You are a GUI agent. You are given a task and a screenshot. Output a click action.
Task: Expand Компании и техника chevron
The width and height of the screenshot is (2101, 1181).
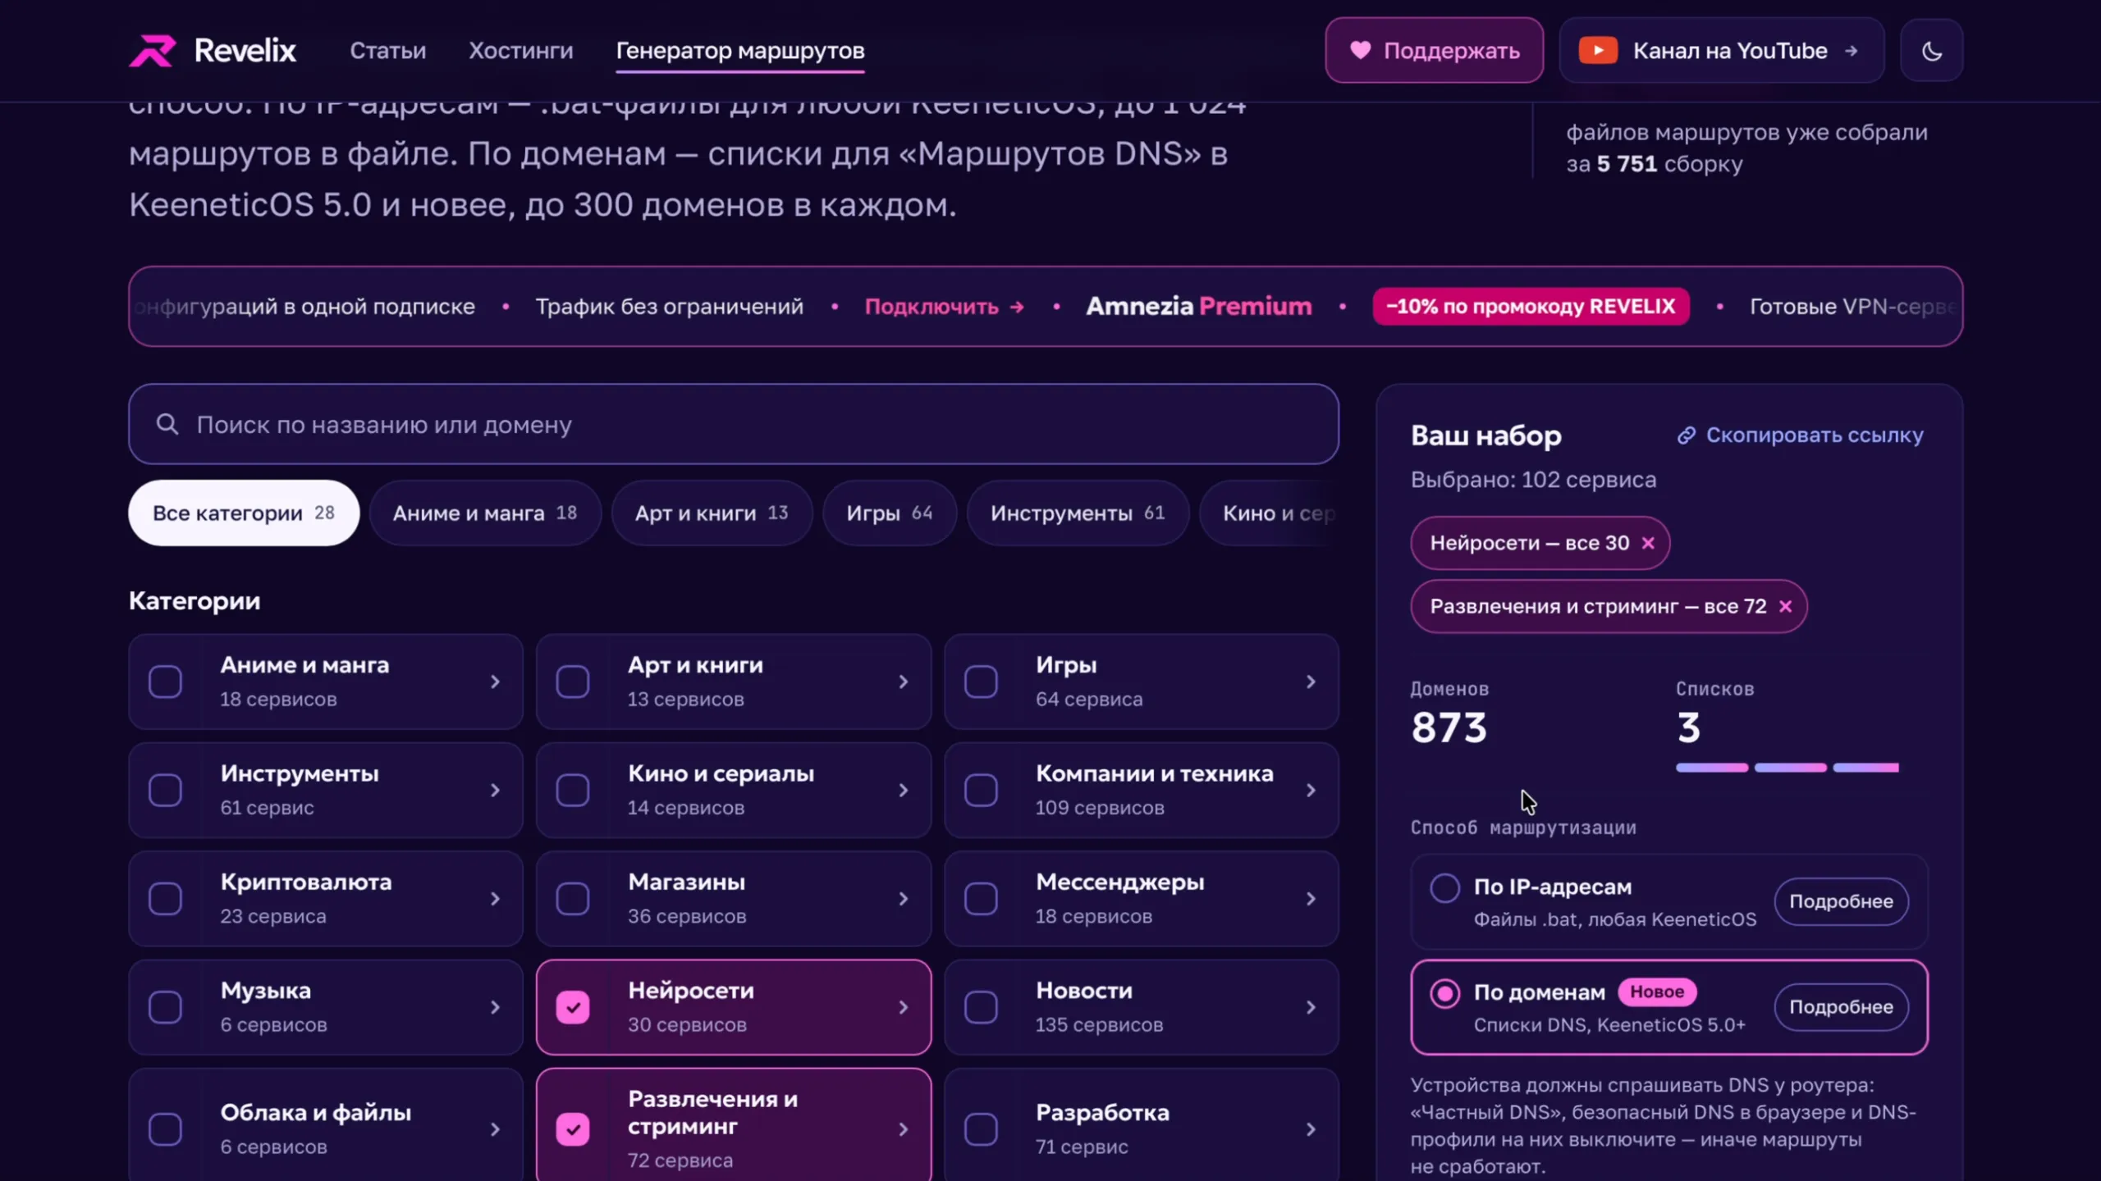click(x=1311, y=790)
